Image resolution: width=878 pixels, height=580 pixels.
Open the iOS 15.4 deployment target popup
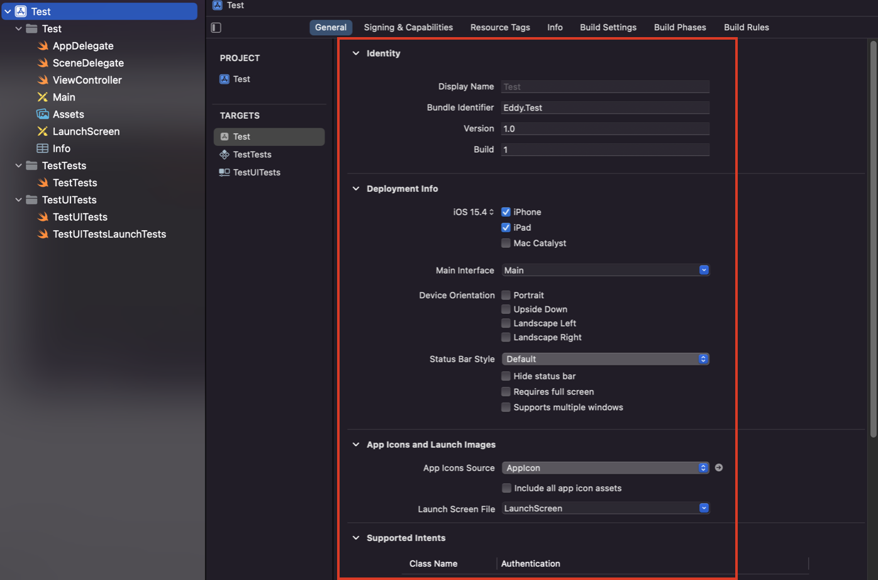pos(474,212)
